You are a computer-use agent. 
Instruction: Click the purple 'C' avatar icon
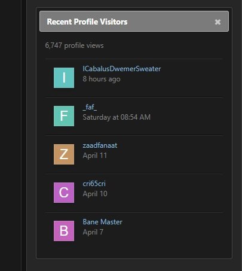tap(64, 193)
